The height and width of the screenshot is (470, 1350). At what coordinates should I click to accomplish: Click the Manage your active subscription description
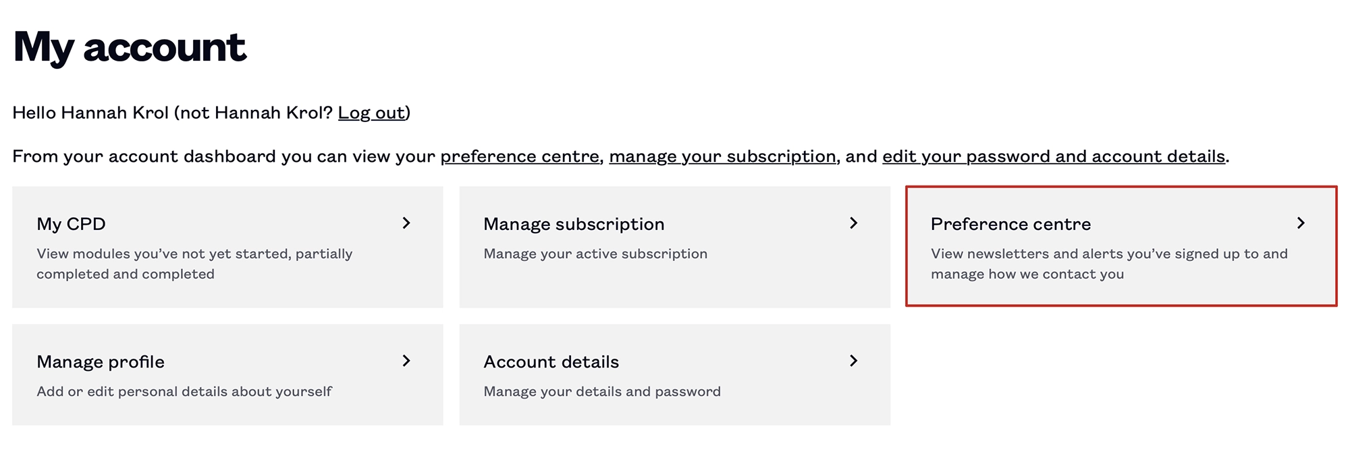pyautogui.click(x=595, y=254)
